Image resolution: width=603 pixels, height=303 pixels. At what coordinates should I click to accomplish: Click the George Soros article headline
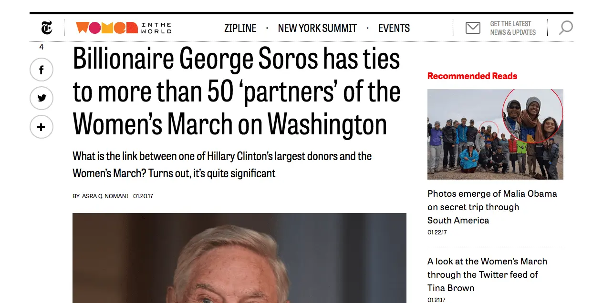tap(237, 91)
